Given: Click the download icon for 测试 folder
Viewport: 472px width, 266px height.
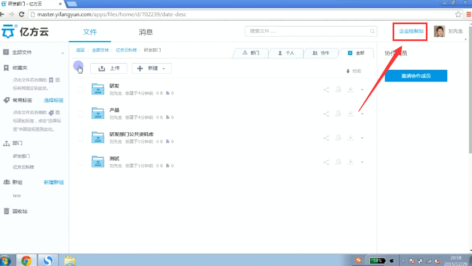Looking at the screenshot, I should 350,162.
